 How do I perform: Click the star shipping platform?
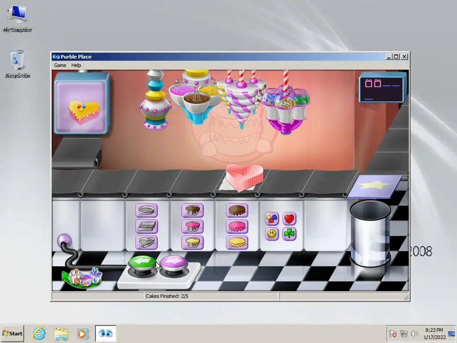375,186
